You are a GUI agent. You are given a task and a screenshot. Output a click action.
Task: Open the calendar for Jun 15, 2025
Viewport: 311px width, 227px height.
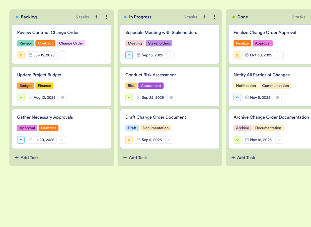pos(41,55)
